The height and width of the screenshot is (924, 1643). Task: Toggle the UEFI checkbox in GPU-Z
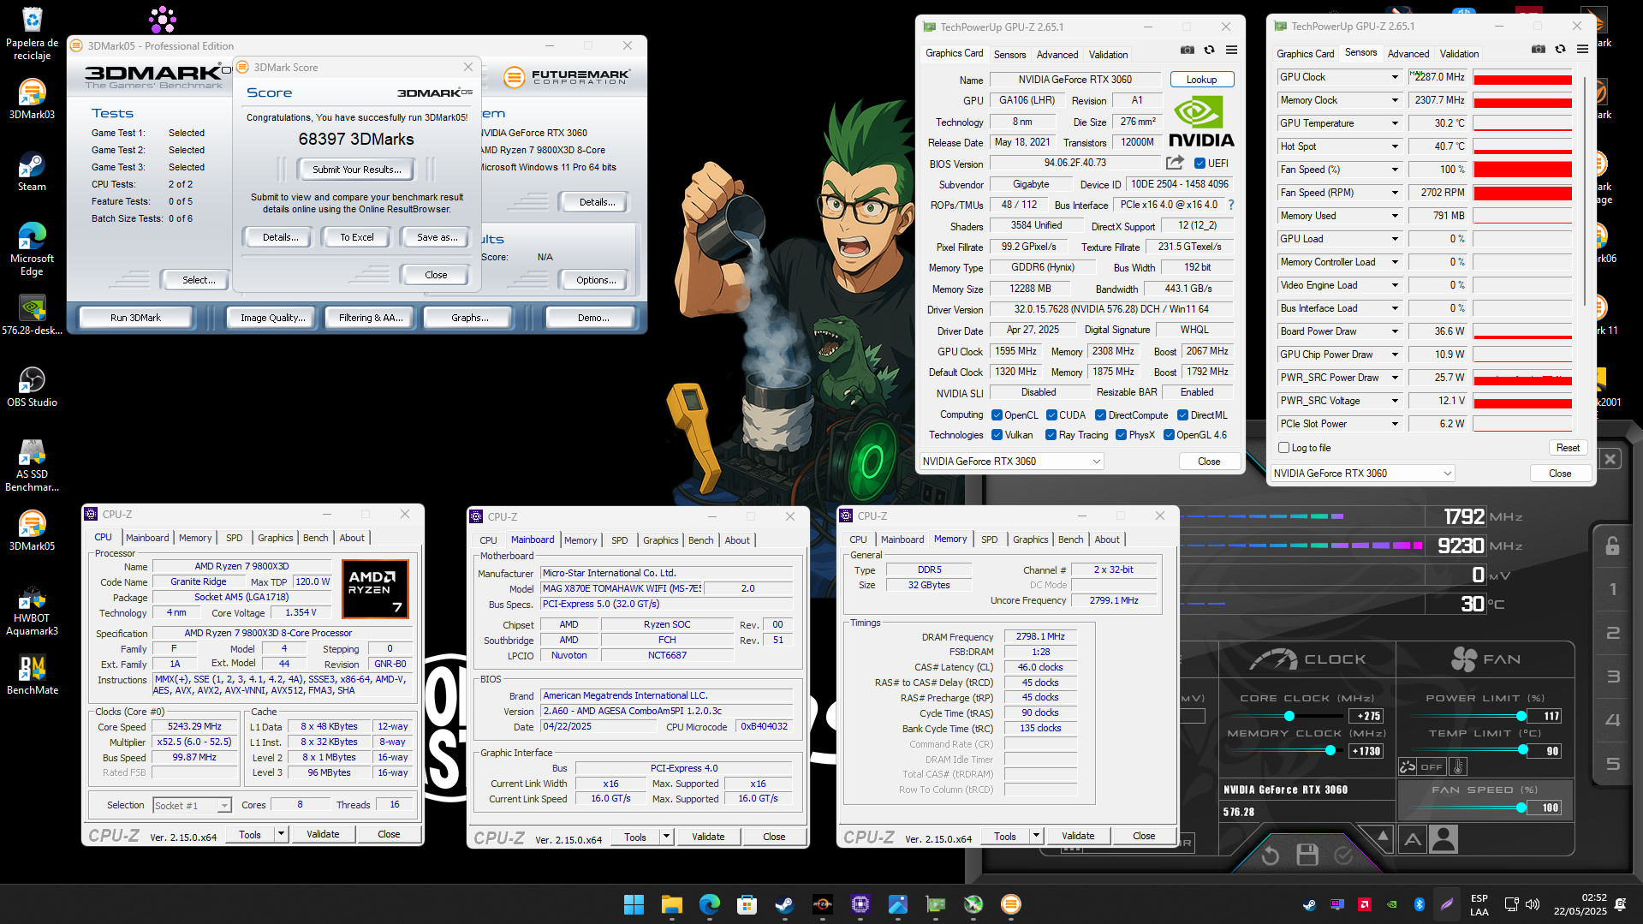click(x=1200, y=164)
